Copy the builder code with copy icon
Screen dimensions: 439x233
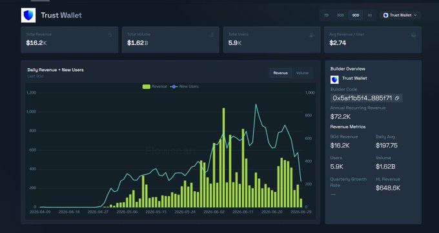397,98
